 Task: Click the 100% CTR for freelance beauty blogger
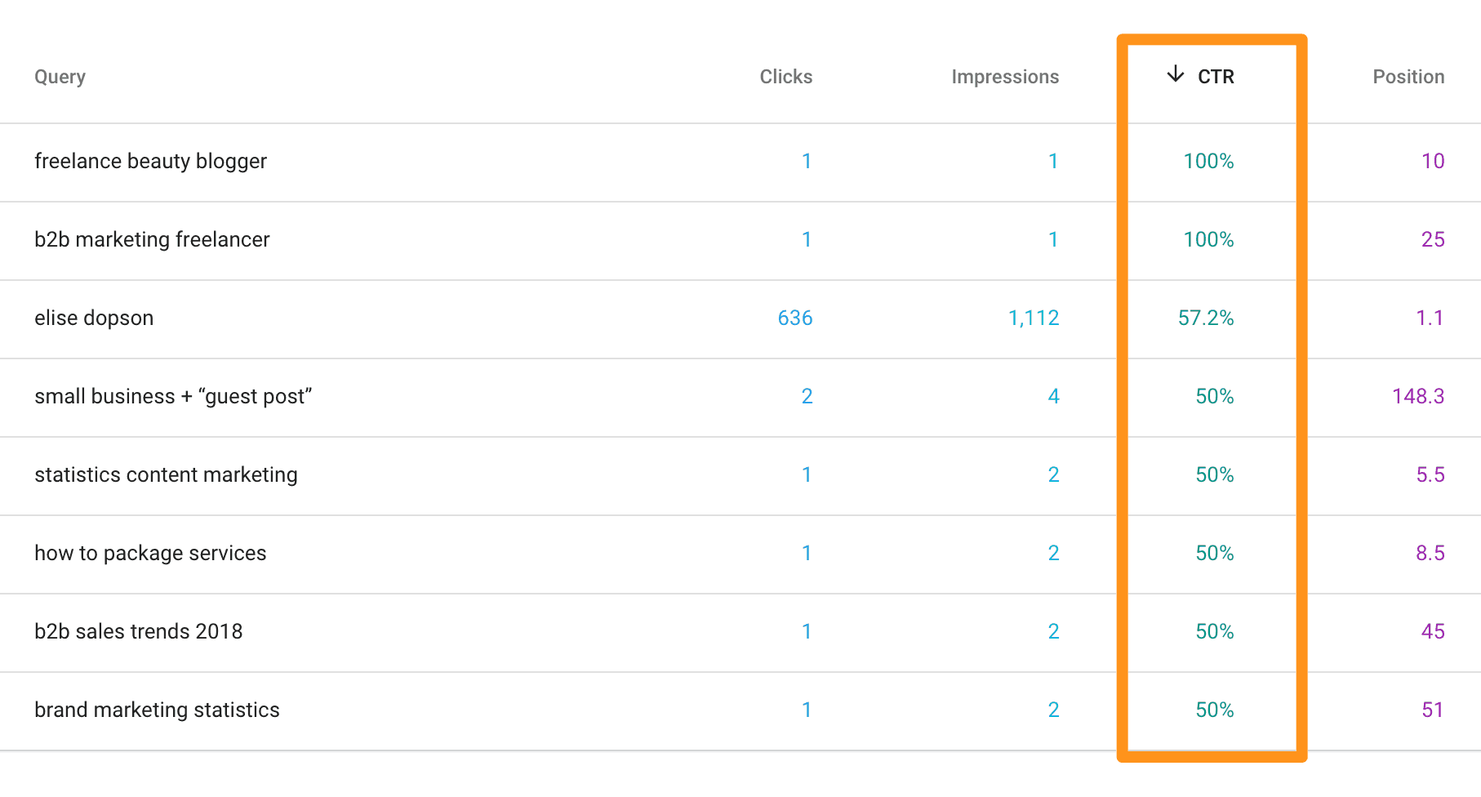coord(1208,161)
